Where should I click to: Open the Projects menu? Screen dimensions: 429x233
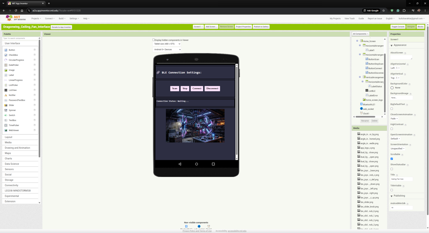36,18
